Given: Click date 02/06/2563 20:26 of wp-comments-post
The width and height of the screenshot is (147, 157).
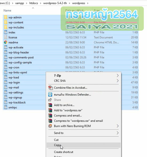Looking at the screenshot, I should (76, 57).
